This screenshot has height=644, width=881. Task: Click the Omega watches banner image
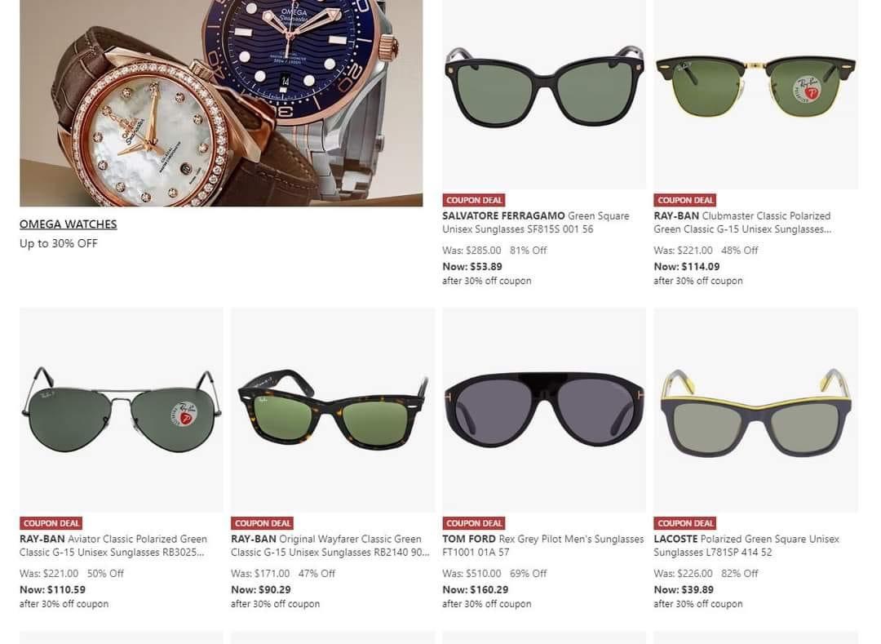pos(221,104)
